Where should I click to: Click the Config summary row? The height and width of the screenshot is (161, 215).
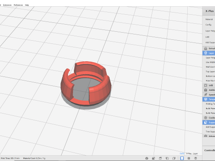click(208, 25)
